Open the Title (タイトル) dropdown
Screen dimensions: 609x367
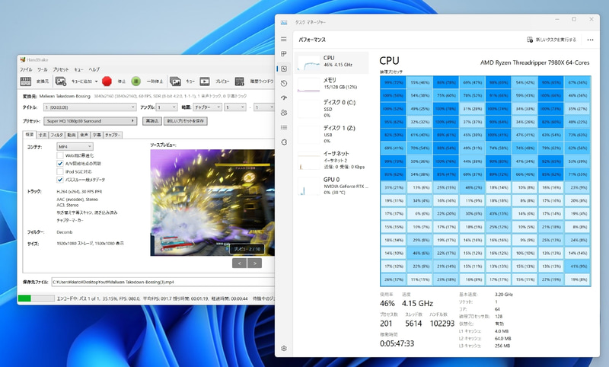[x=90, y=107]
